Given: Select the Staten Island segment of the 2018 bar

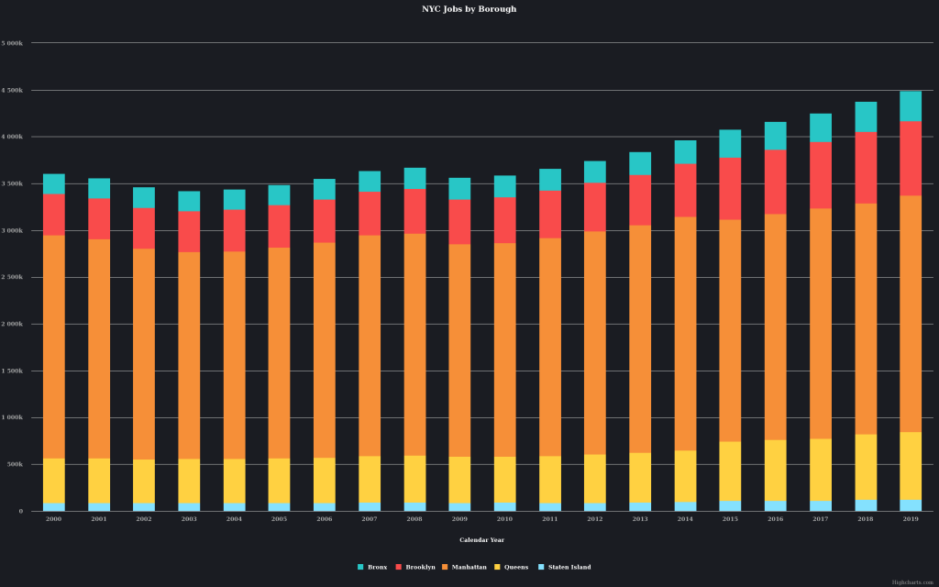Looking at the screenshot, I should coord(866,505).
